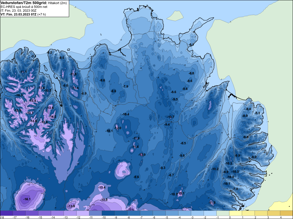Click the map title 'Veðurstofan/T2m 500grid'
The width and height of the screenshot is (293, 219).
pyautogui.click(x=23, y=3)
